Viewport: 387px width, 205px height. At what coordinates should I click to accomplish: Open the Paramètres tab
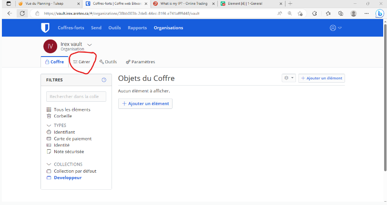click(x=141, y=62)
